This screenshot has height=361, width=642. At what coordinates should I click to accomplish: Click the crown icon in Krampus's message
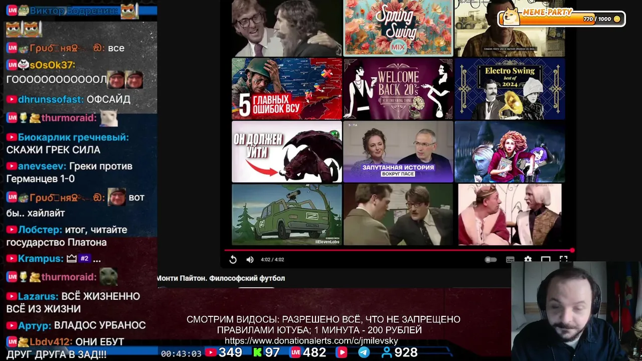click(x=72, y=259)
